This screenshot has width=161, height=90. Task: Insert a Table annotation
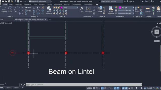(94, 13)
